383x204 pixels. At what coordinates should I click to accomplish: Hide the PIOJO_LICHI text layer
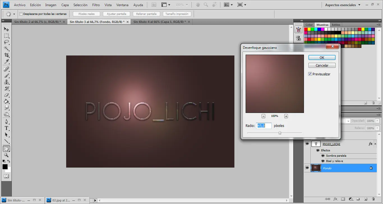(x=307, y=144)
